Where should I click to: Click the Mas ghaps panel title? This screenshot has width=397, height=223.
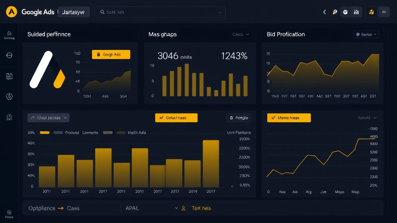[162, 34]
